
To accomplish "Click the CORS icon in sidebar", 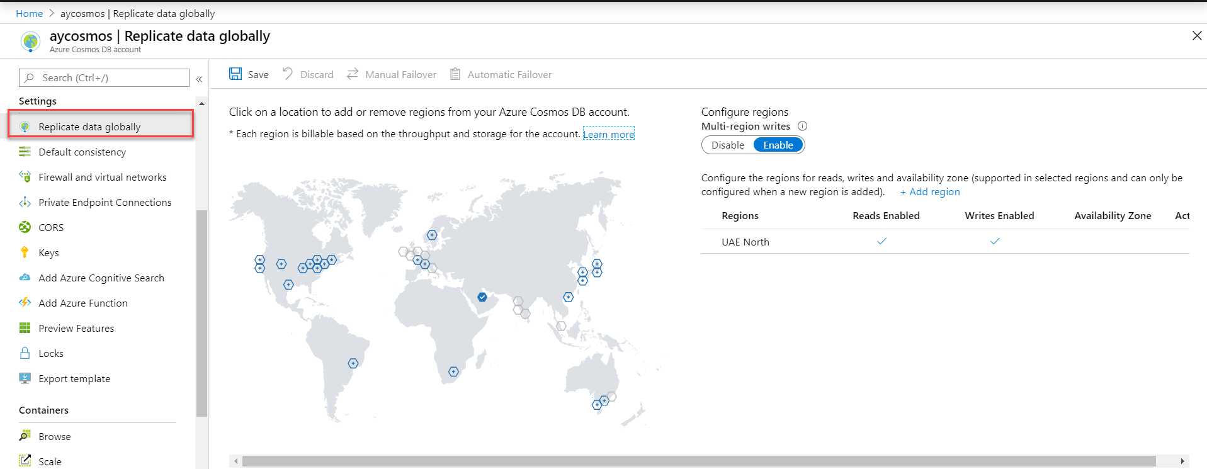I will pyautogui.click(x=25, y=227).
